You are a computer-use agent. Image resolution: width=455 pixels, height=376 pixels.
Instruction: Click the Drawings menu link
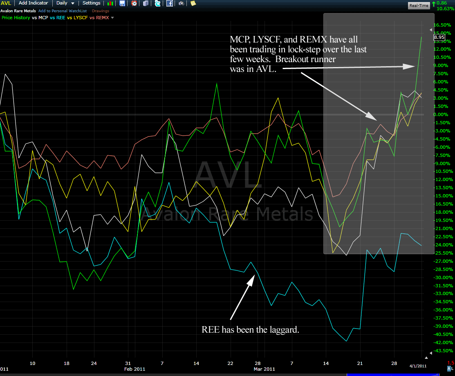[x=101, y=11]
